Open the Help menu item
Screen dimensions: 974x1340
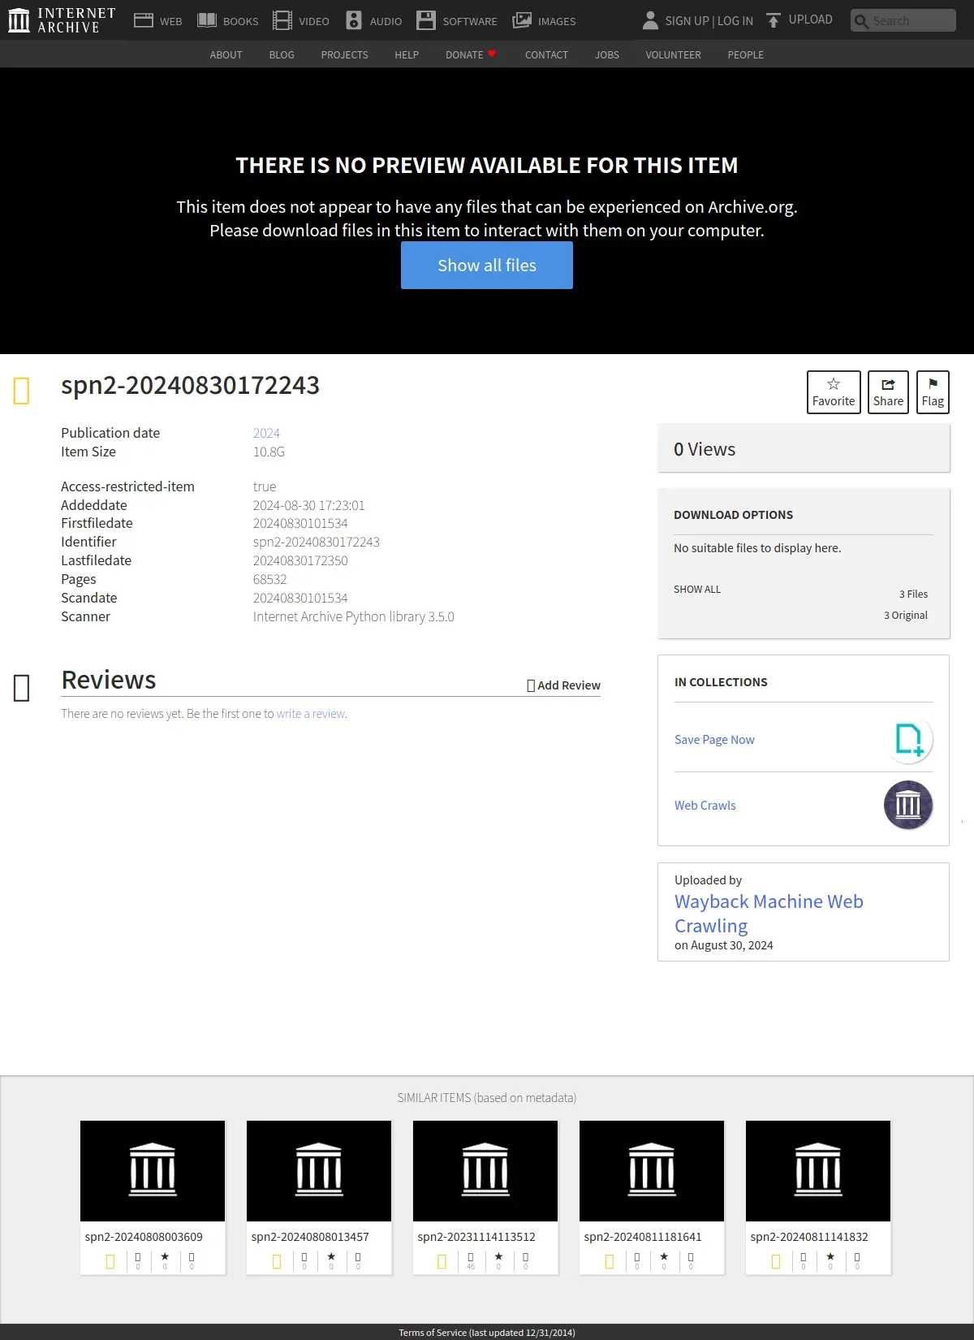pos(407,54)
